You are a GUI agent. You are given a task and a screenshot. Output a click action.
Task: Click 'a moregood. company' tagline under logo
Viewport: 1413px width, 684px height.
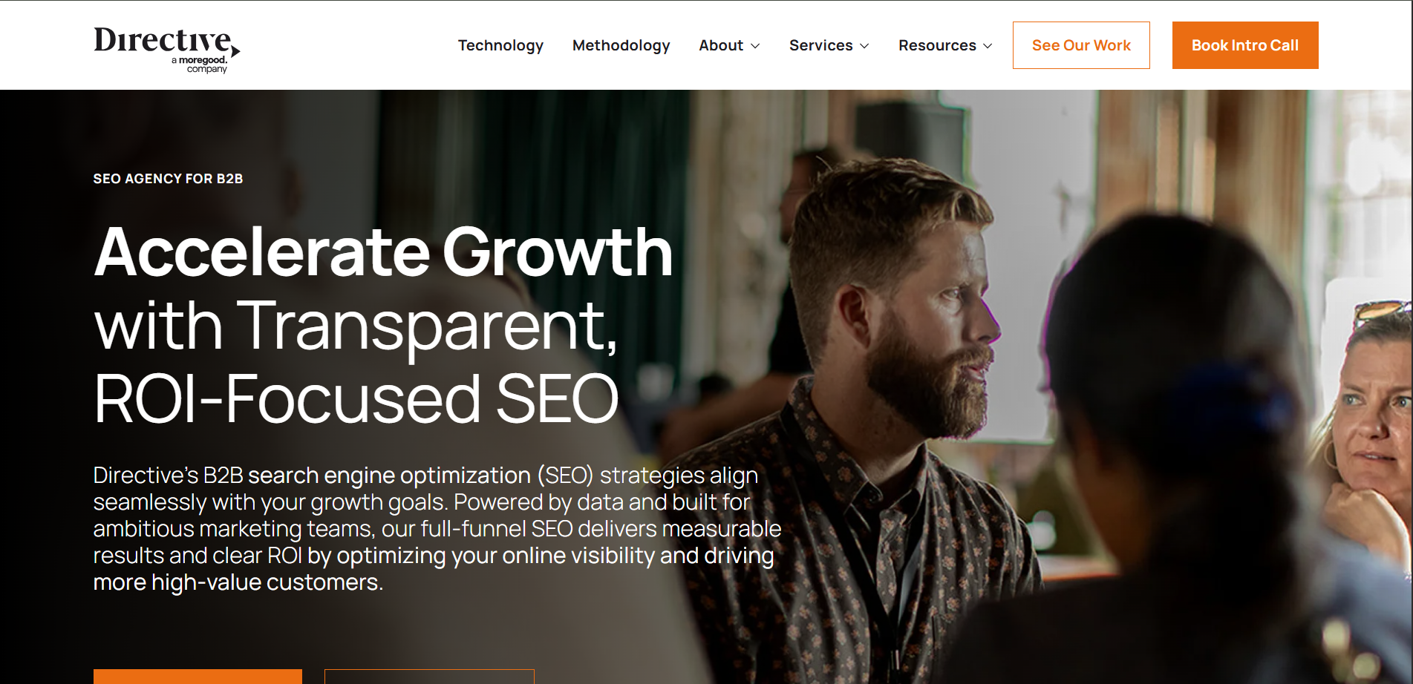(x=200, y=65)
